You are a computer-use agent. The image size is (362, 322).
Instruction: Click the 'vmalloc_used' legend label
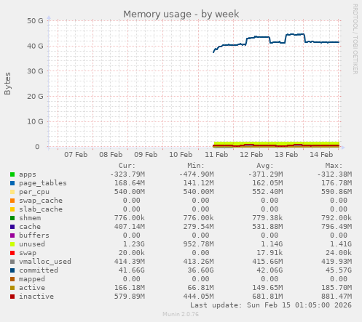click(x=45, y=262)
